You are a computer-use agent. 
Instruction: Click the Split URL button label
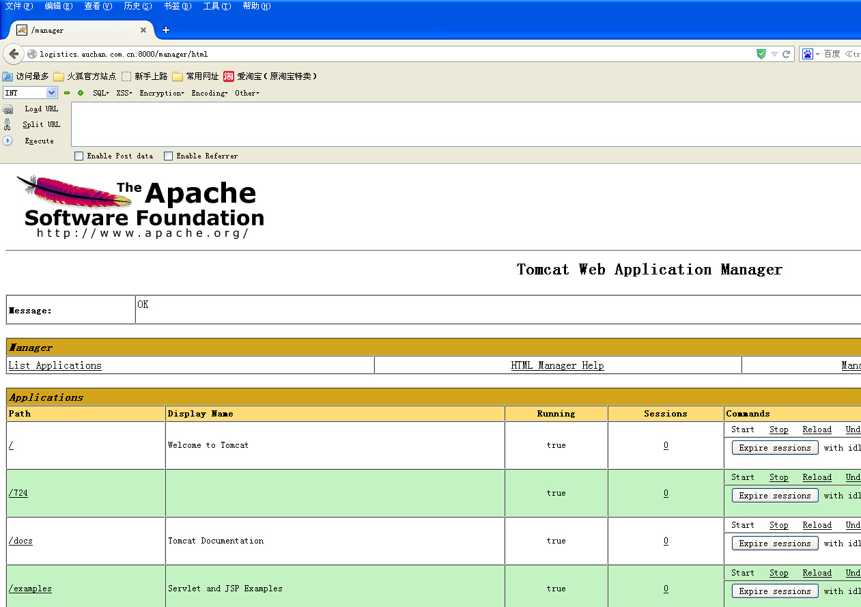42,124
